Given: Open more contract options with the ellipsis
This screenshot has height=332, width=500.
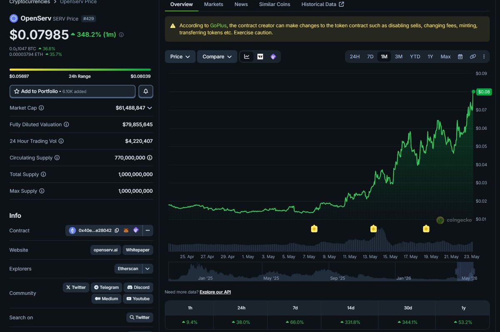Looking at the screenshot, I should click(147, 230).
